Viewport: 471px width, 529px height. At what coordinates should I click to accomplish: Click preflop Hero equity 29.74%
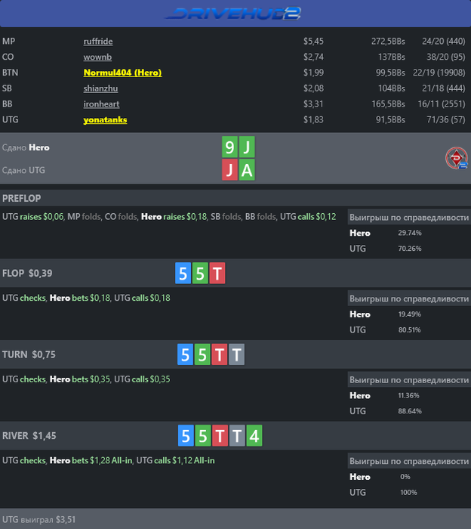[410, 233]
